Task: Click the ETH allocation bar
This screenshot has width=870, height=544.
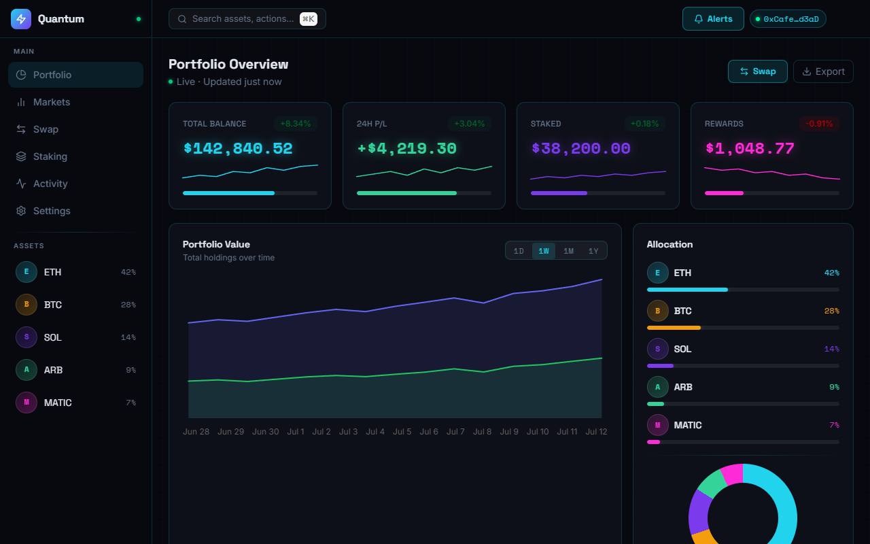Action: coord(743,290)
